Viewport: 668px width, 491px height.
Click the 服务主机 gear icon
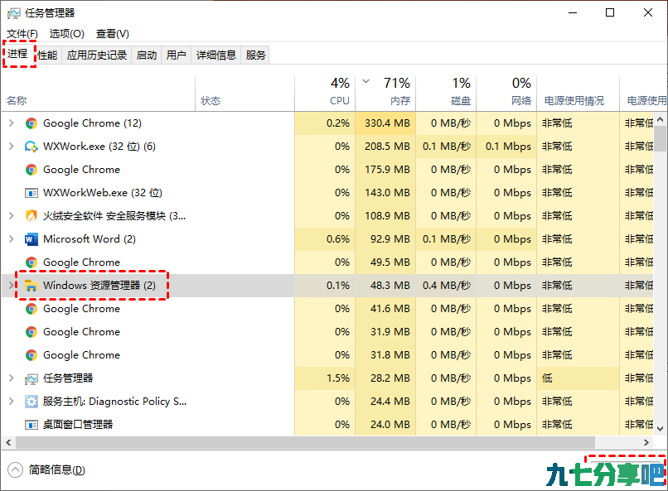(31, 402)
